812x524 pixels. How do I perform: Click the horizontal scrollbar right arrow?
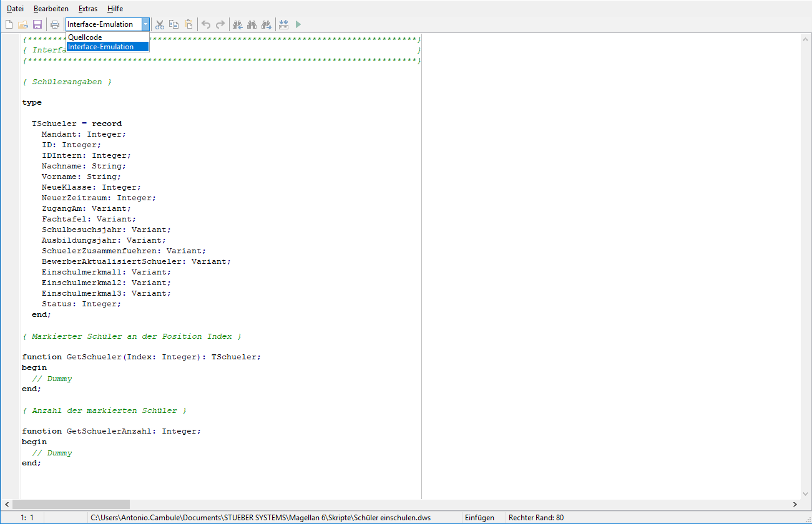[x=795, y=504]
